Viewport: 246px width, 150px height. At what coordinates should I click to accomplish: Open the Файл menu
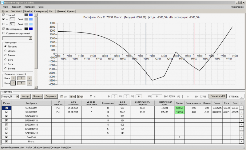tap(6, 7)
